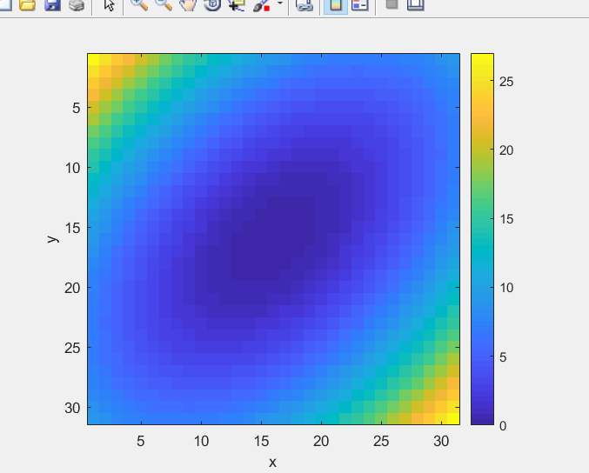Select the Data Cursor tool
The image size is (589, 473).
pyautogui.click(x=237, y=4)
